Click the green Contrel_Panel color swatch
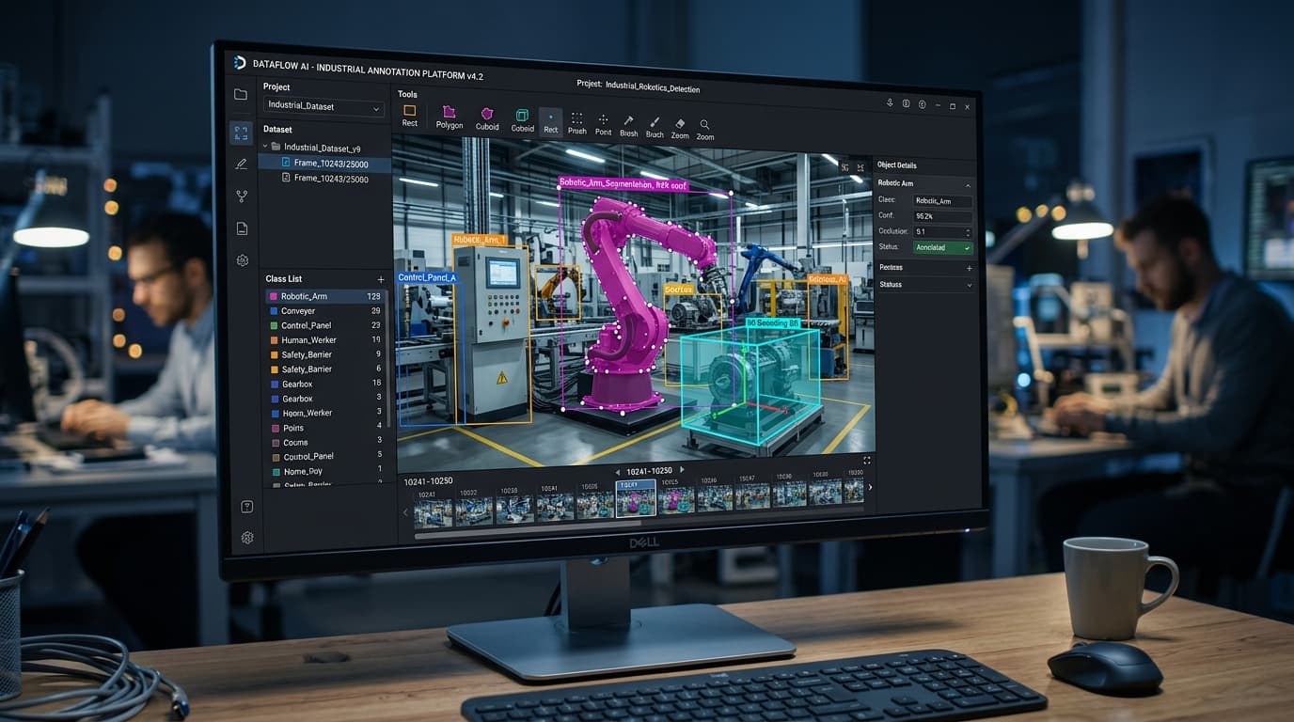 pyautogui.click(x=273, y=325)
